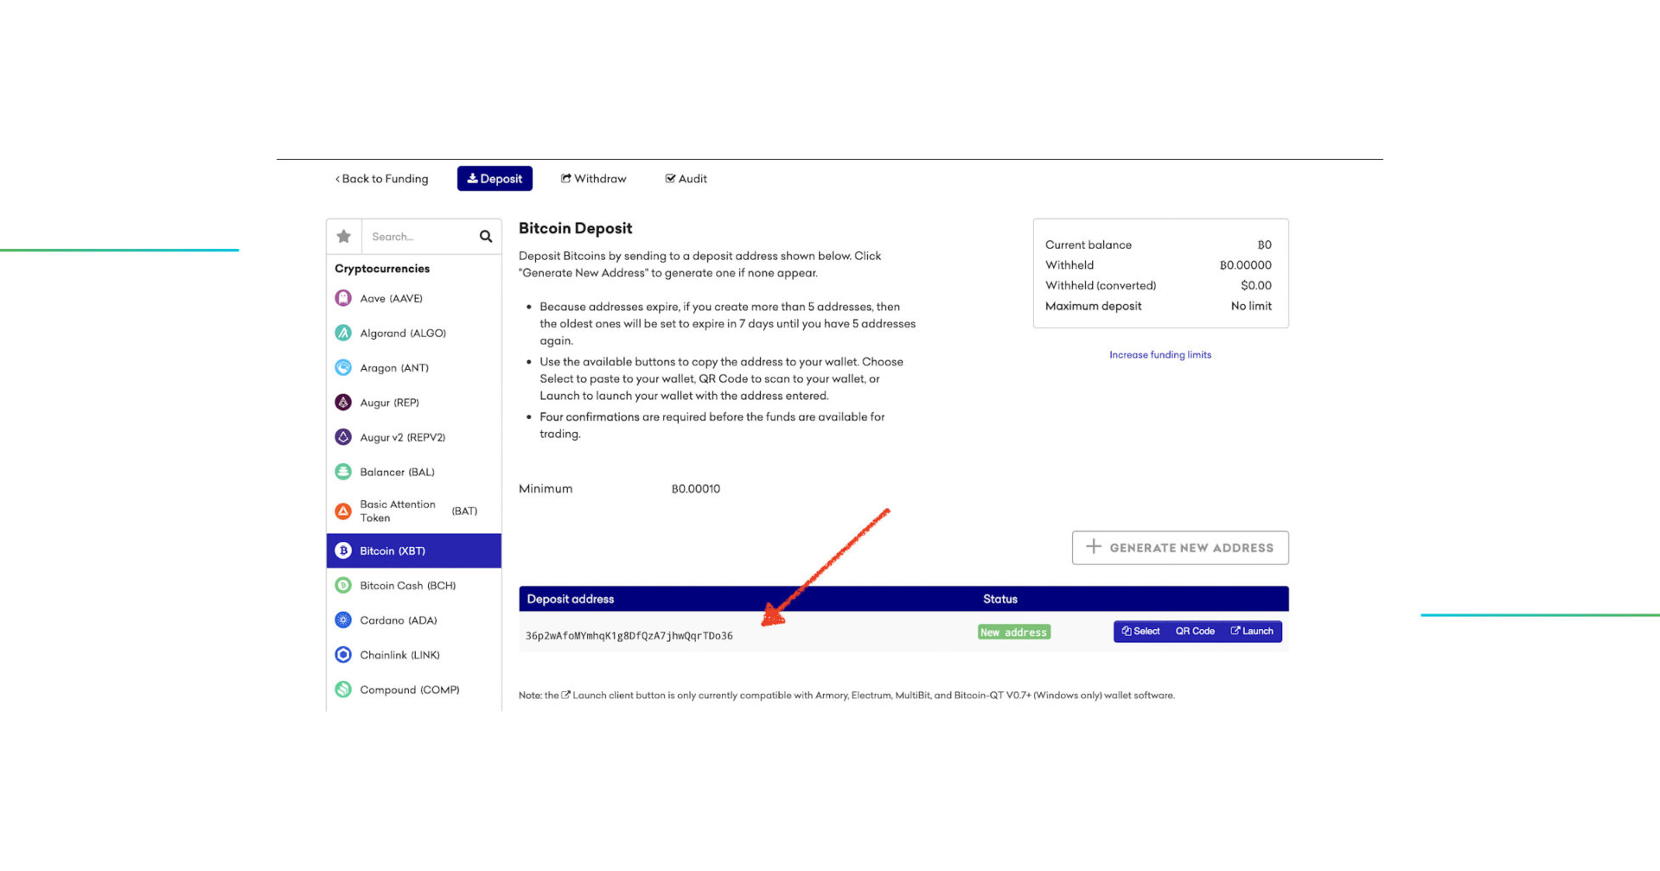Click the Generate New Address button
The image size is (1660, 871).
coord(1179,547)
